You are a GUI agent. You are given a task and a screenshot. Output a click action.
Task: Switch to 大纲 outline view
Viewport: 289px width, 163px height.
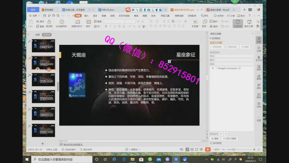[x=37, y=34]
